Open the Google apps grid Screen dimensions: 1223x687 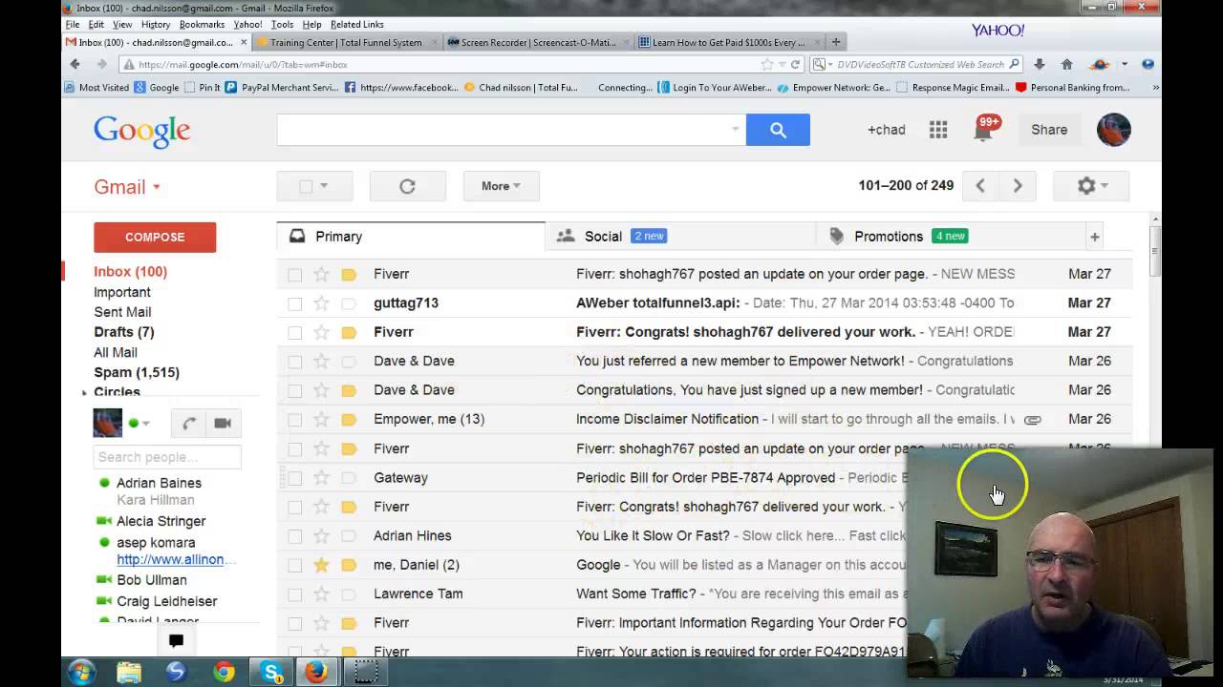pyautogui.click(x=938, y=130)
